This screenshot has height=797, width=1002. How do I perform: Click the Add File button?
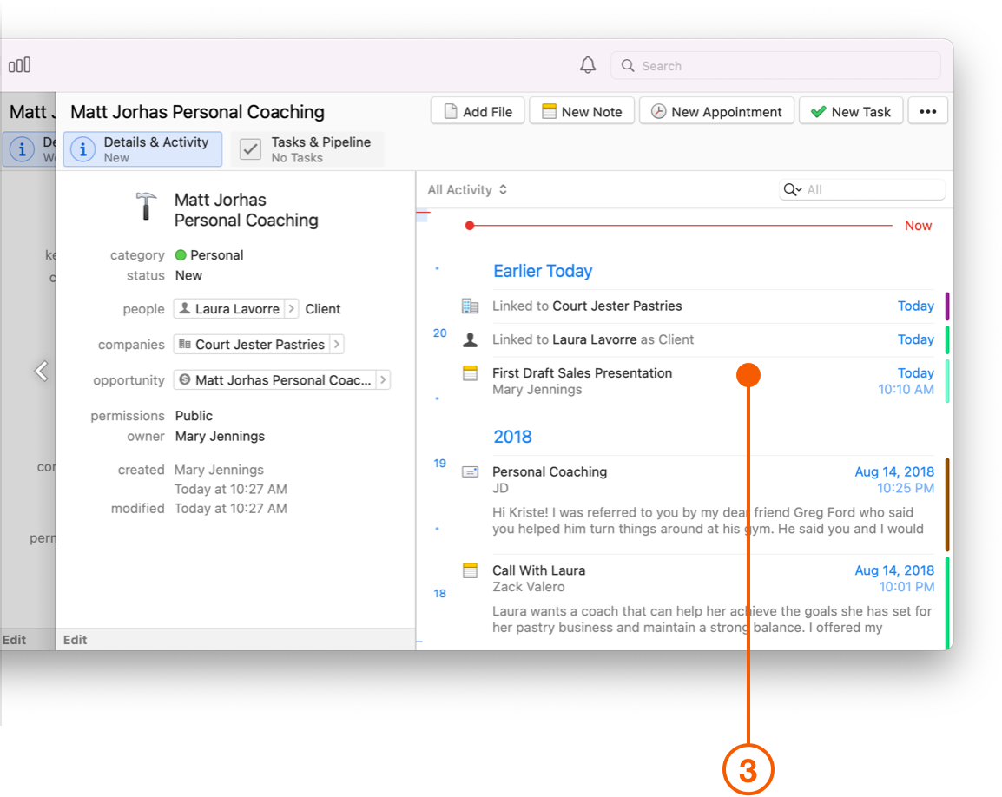click(x=478, y=111)
